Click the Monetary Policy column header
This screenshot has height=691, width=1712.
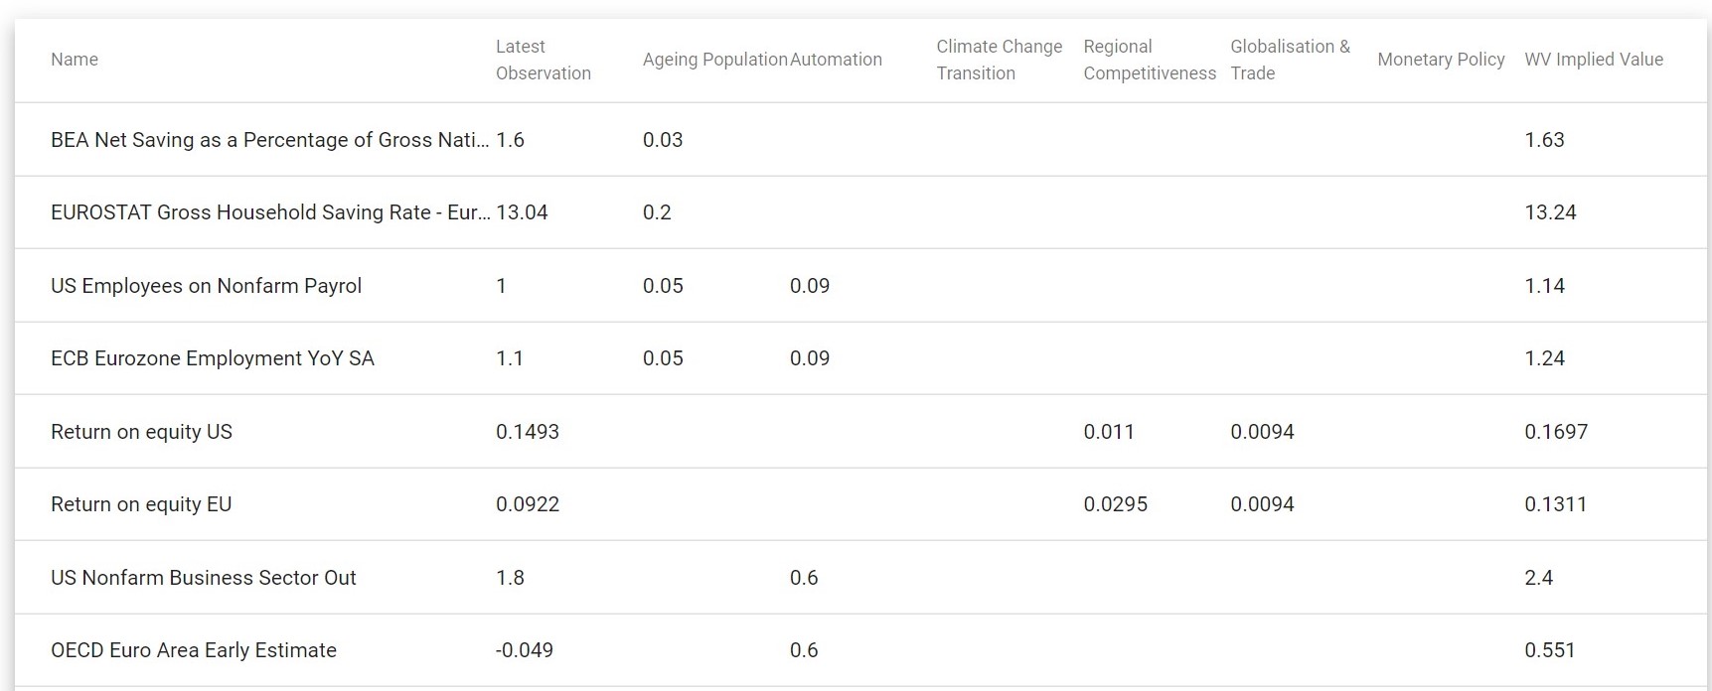point(1441,60)
